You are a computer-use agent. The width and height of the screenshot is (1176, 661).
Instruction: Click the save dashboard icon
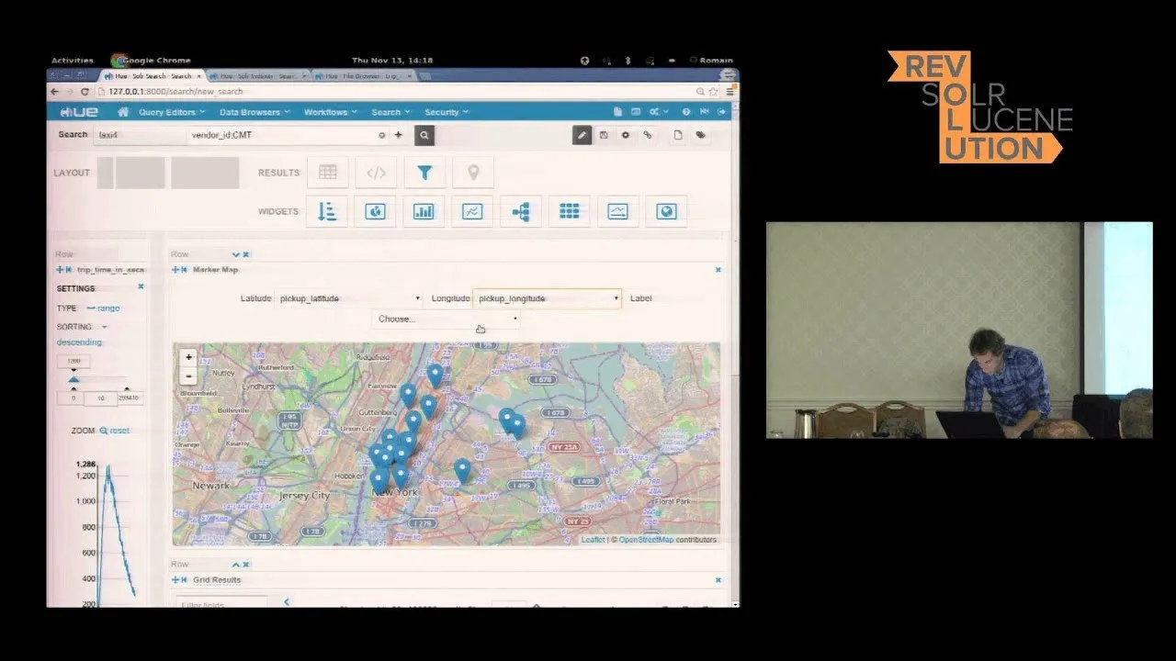(x=604, y=135)
